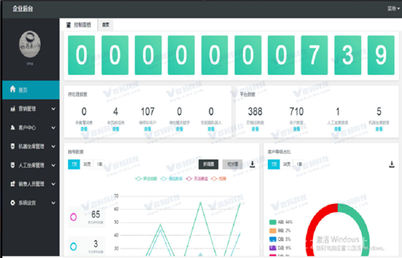Select 7天 in the 客户等级占比 panel
The height and width of the screenshot is (258, 402).
click(x=274, y=164)
